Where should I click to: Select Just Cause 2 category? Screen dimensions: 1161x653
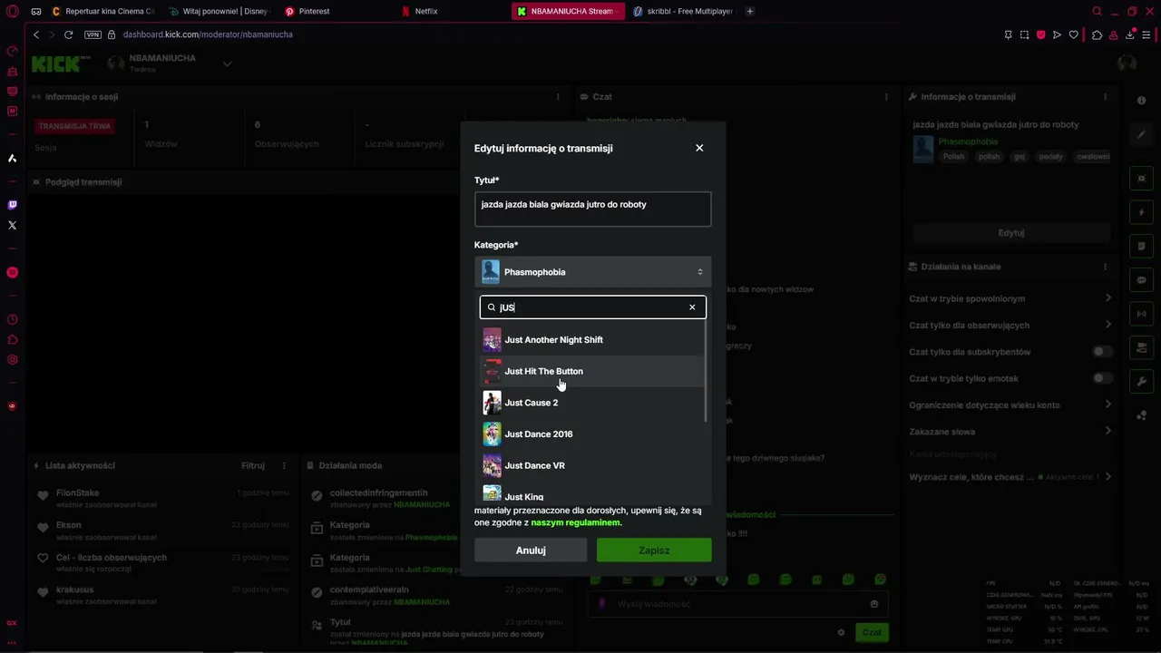(592, 403)
